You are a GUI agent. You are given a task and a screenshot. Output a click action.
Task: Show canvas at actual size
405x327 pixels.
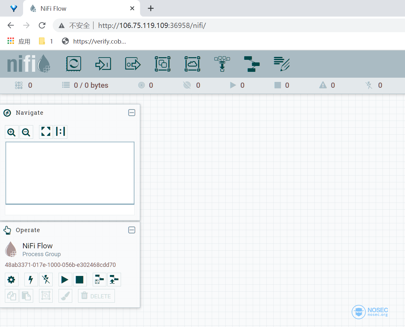61,132
